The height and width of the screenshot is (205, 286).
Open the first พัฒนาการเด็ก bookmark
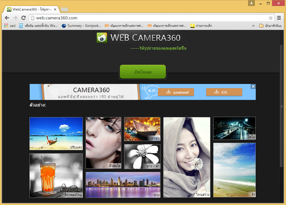[124, 26]
